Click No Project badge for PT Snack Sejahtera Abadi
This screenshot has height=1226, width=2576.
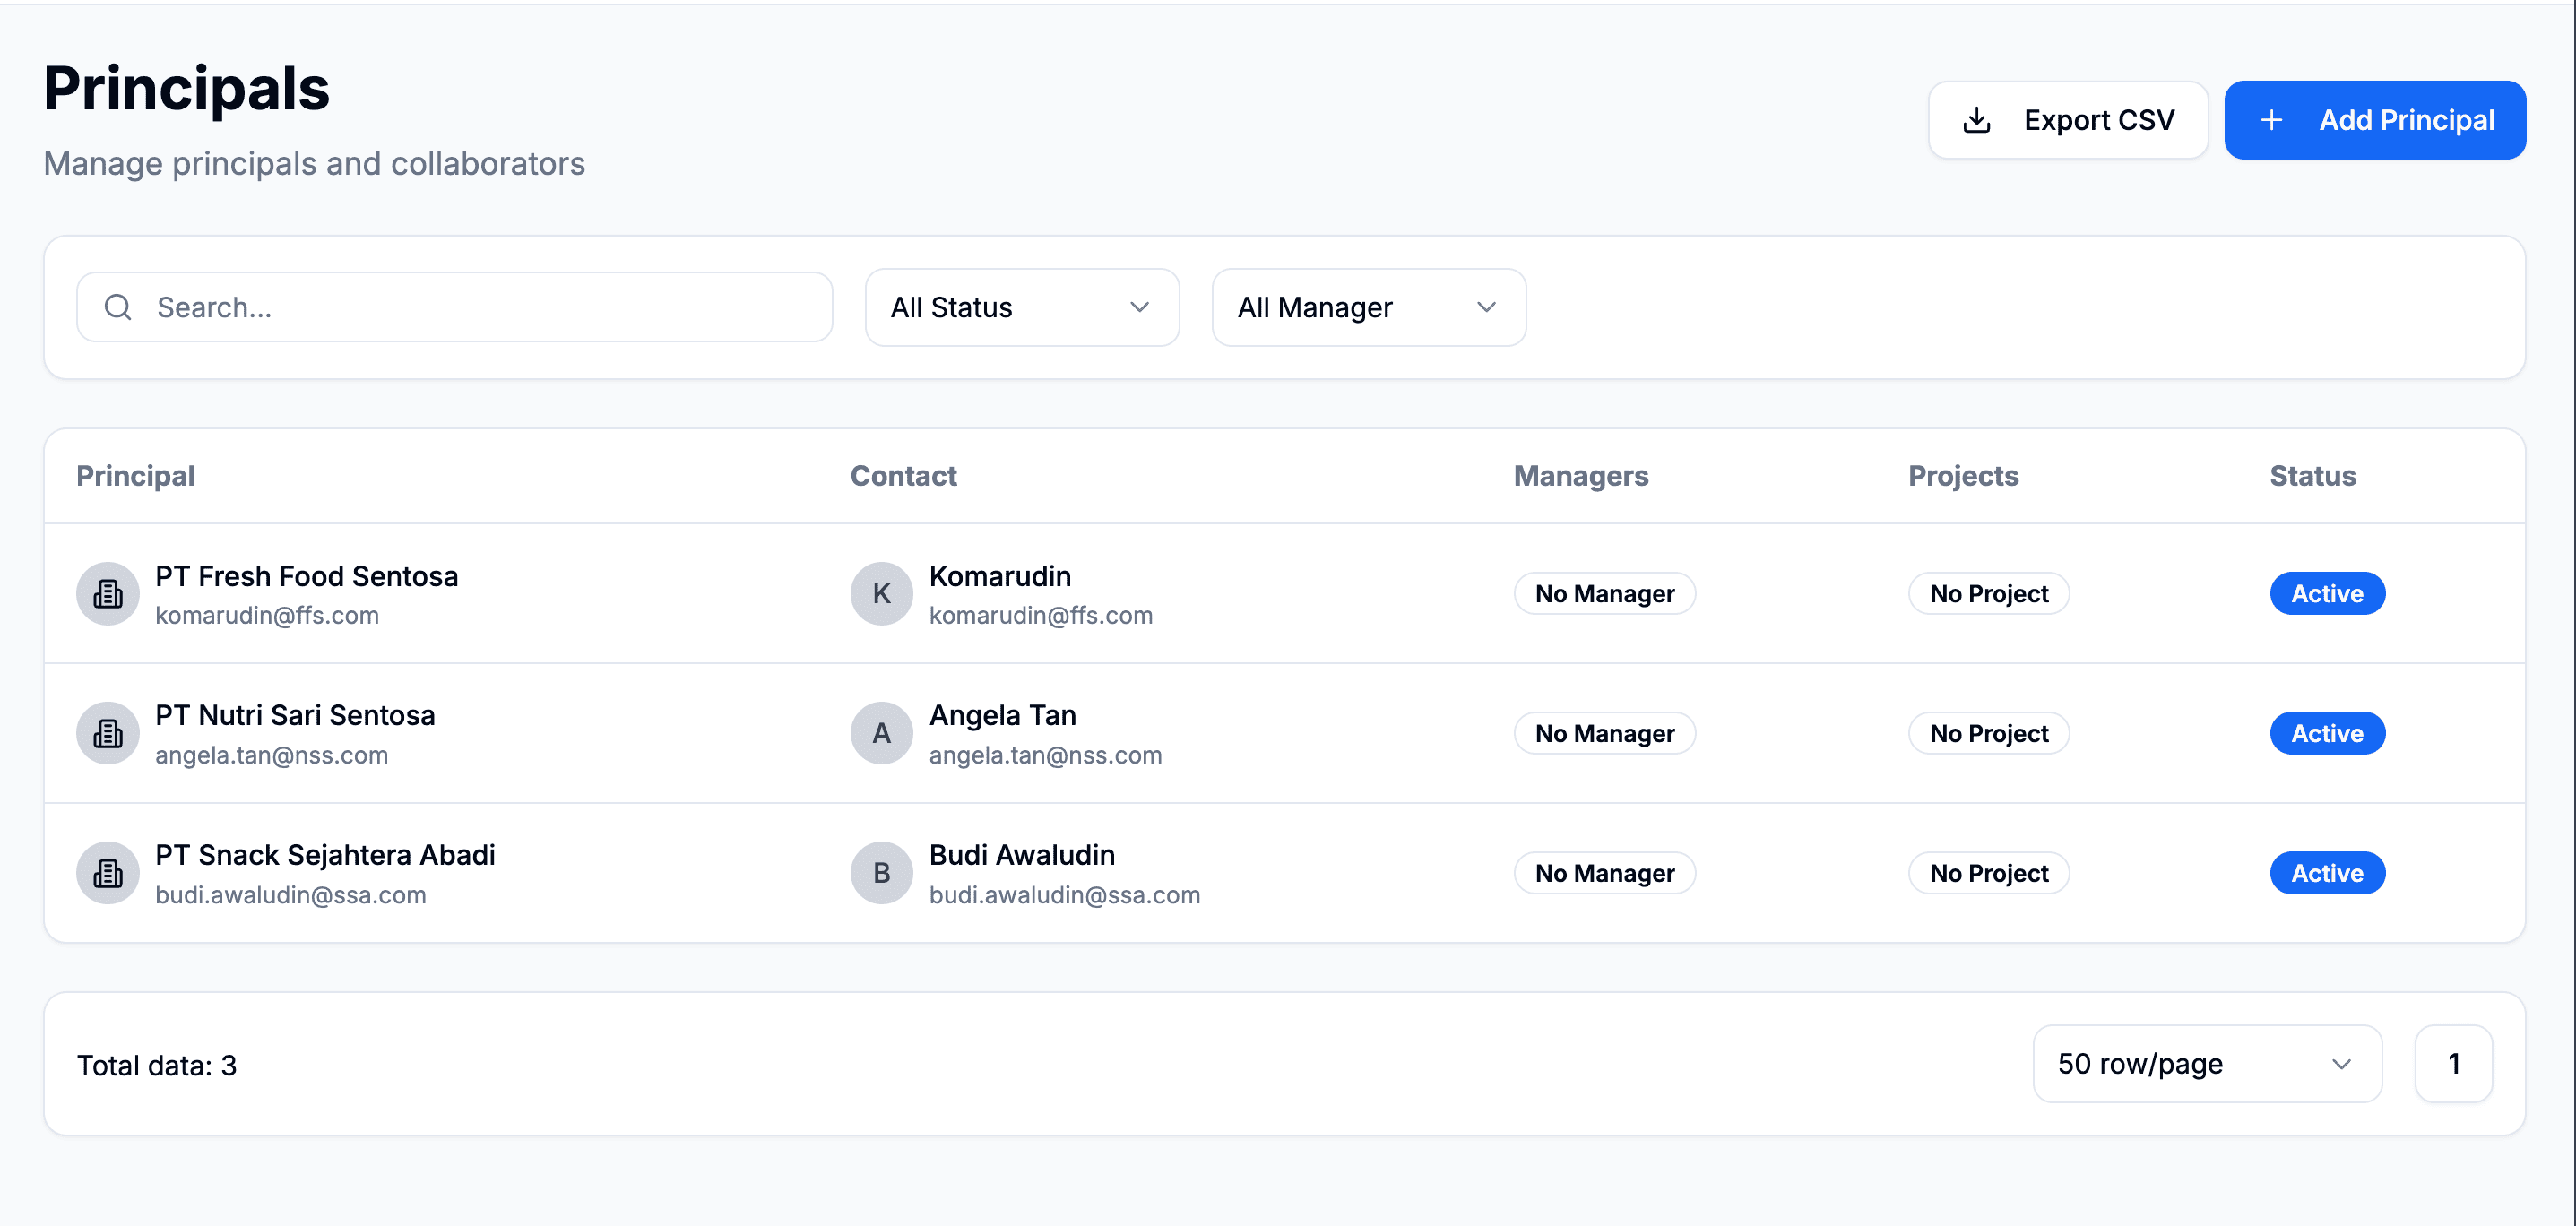click(x=1988, y=873)
